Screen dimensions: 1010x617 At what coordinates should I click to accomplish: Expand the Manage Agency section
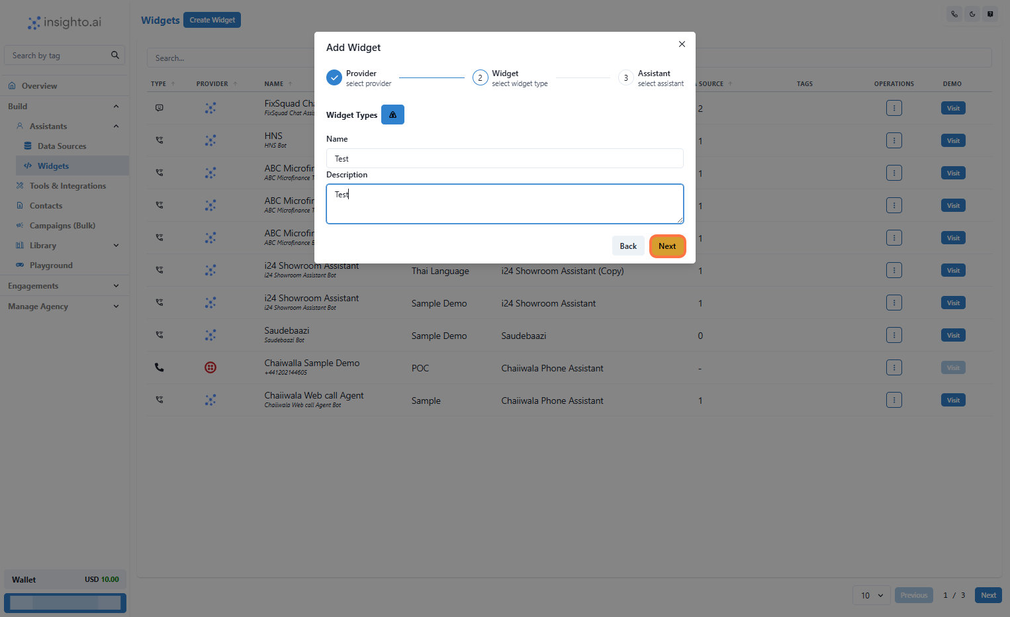tap(64, 307)
